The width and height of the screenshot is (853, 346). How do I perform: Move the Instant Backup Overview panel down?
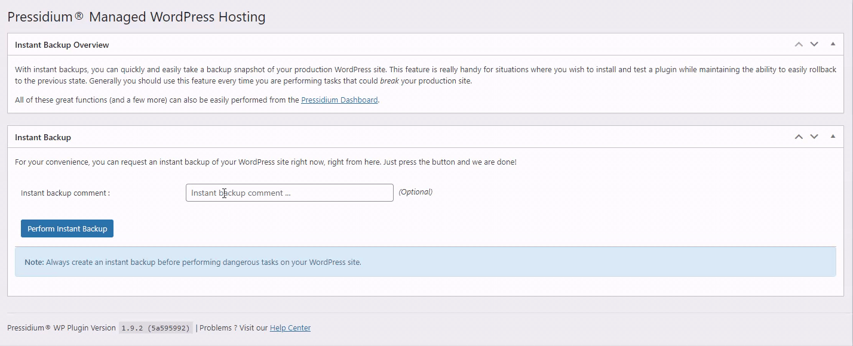click(x=814, y=44)
